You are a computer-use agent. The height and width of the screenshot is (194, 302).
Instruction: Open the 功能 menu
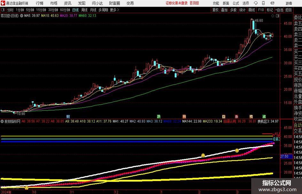tap(216, 3)
